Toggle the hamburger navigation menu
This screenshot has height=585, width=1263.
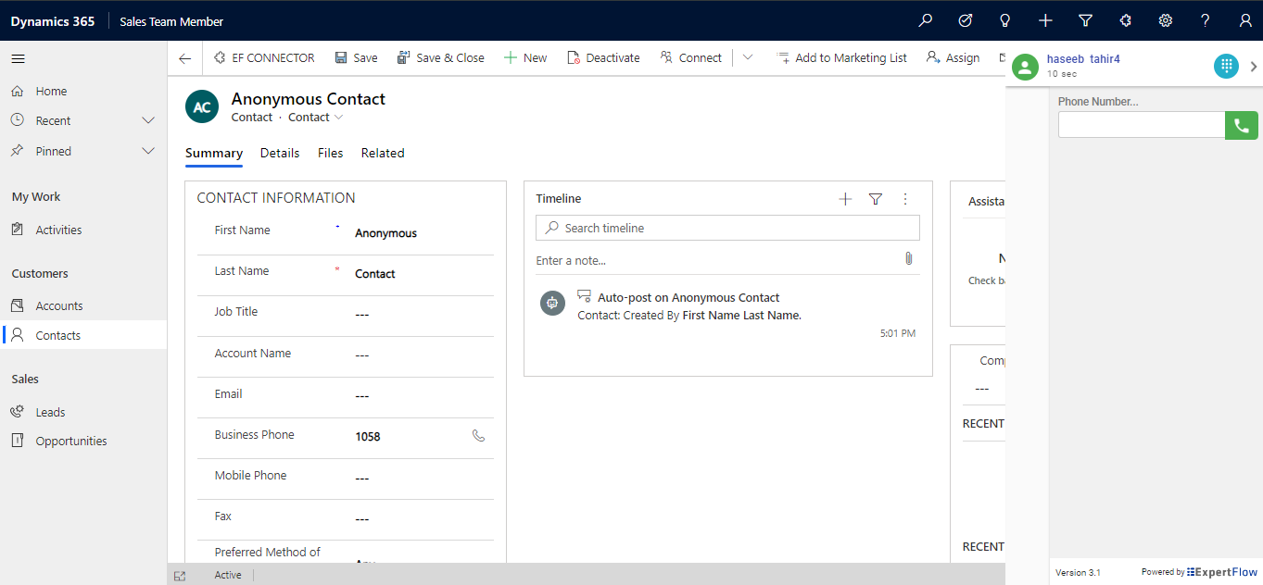[18, 58]
